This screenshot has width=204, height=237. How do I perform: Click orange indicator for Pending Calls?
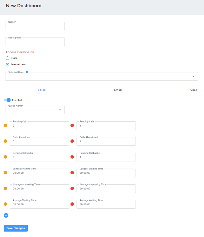coord(5,125)
